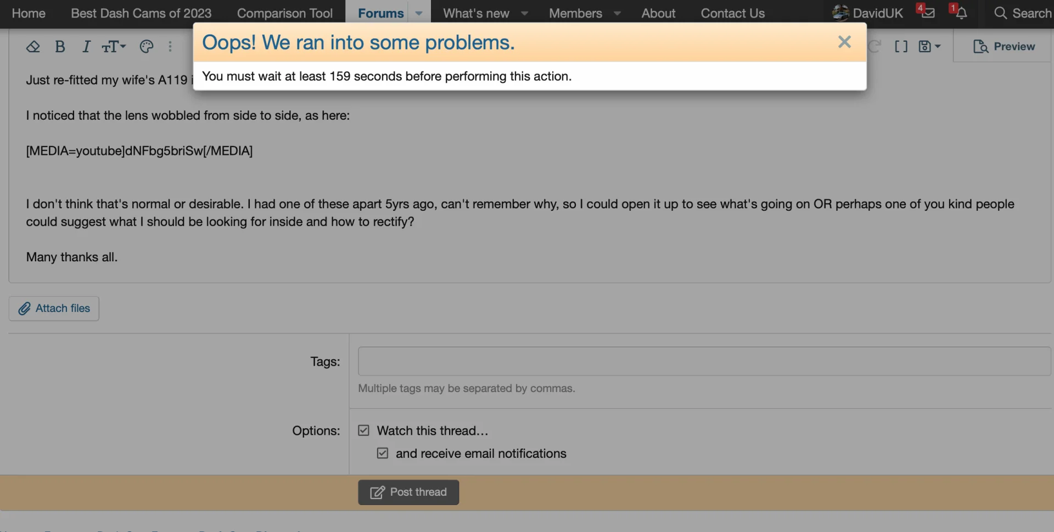Dismiss the Oops error message

(x=844, y=42)
